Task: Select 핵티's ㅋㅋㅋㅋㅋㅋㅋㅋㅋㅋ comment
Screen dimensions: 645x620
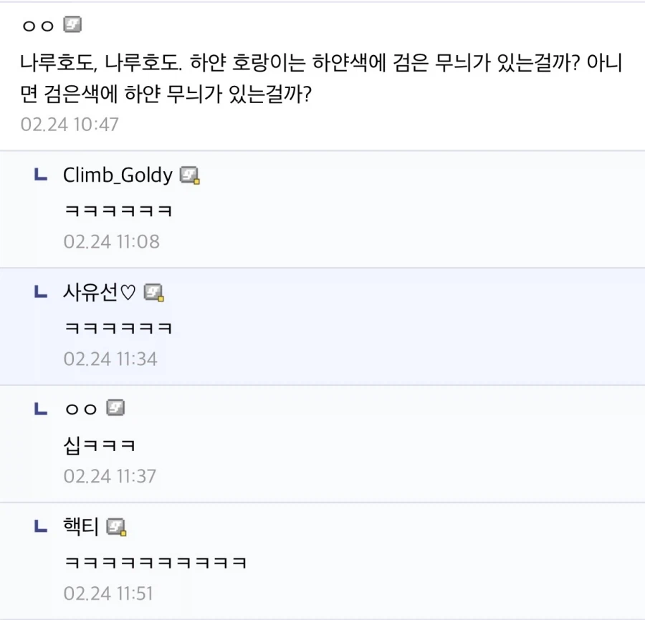Action: point(157,562)
